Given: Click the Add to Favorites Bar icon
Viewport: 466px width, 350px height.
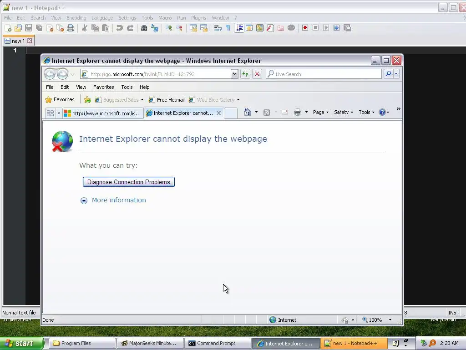Looking at the screenshot, I should (87, 100).
